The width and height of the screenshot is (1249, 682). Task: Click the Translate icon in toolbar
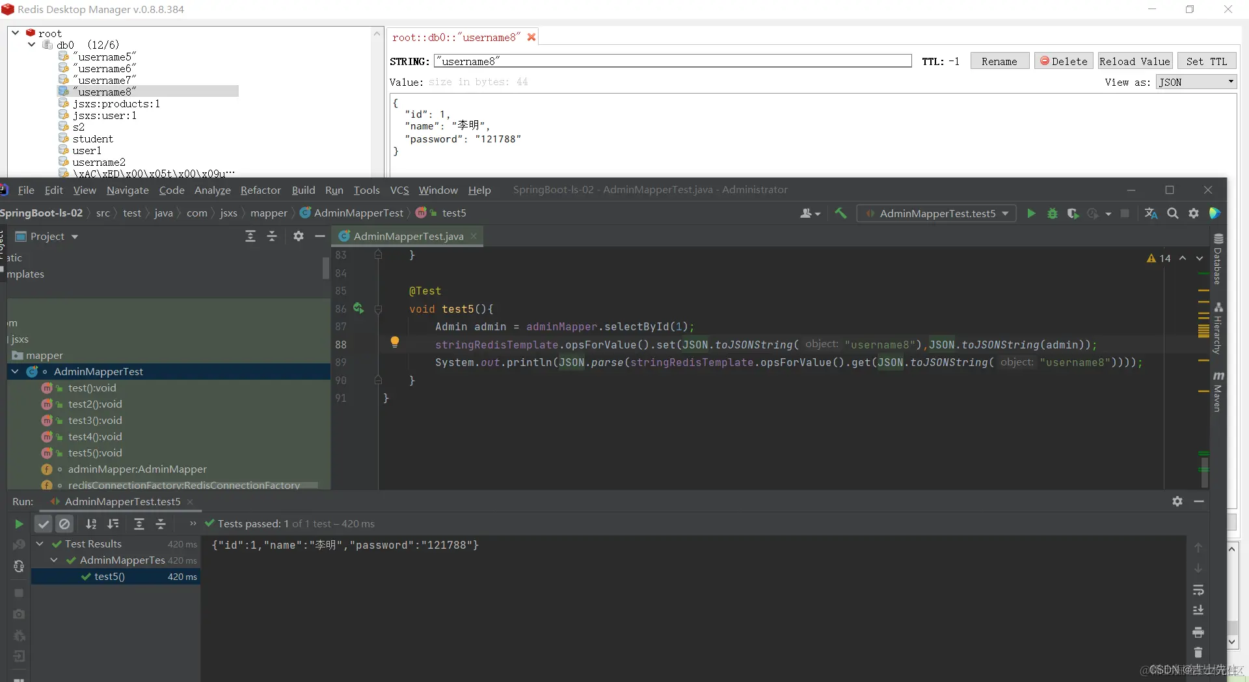[1151, 213]
